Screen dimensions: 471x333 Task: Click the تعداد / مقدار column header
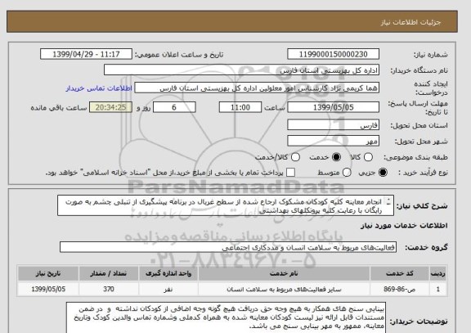109,273
